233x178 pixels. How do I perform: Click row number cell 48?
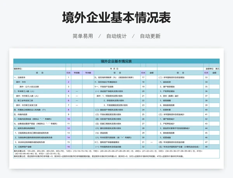tap(206, 147)
